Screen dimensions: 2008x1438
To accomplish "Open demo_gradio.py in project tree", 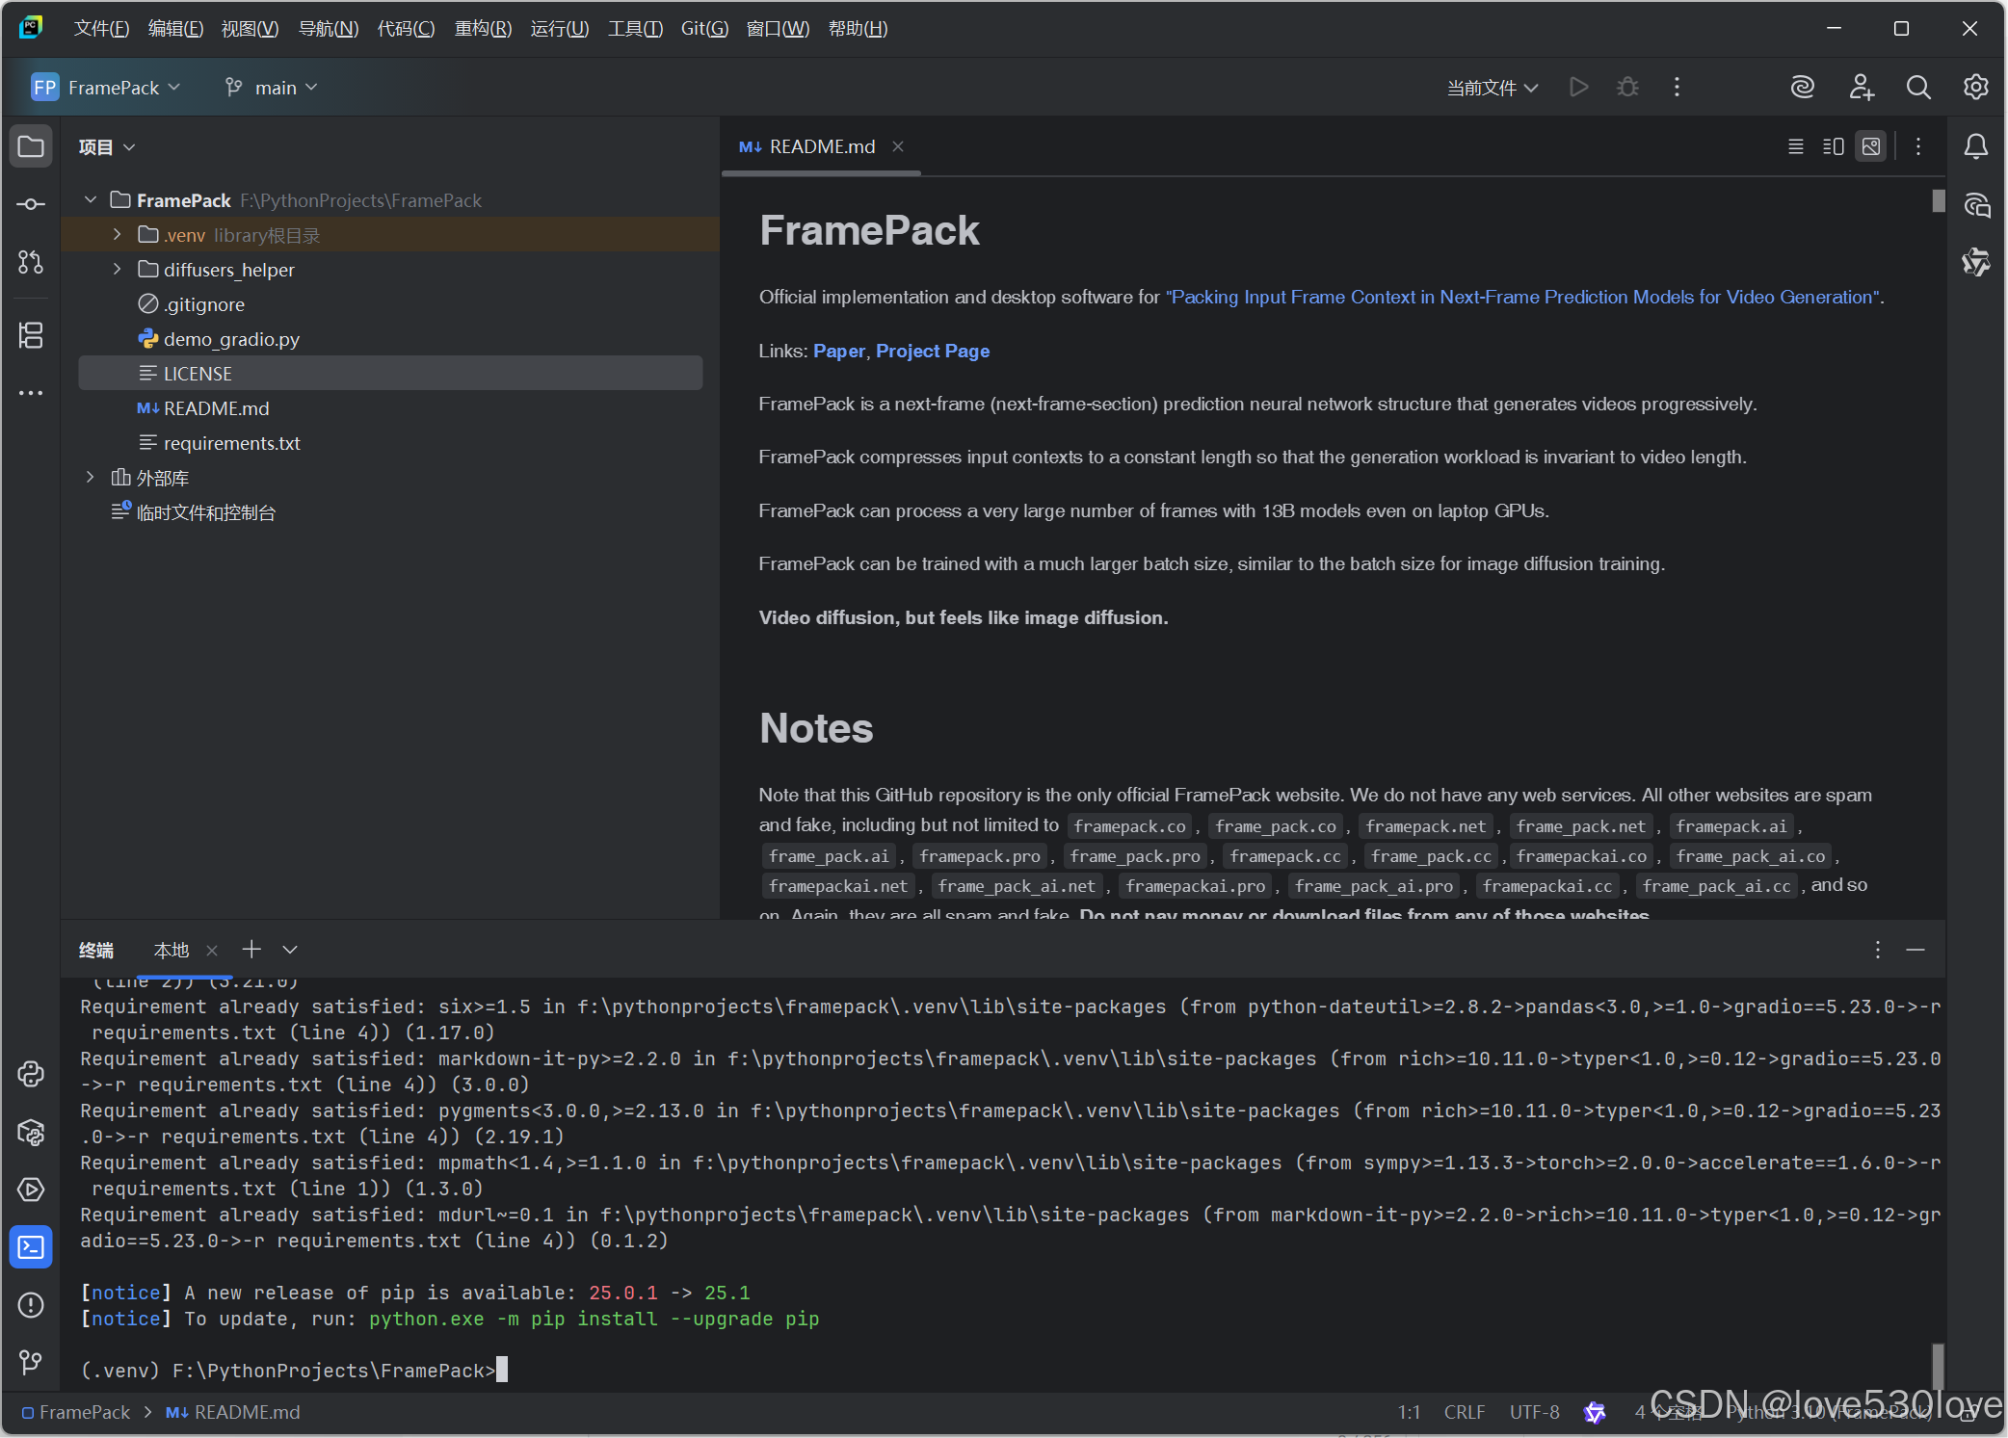I will 231,339.
